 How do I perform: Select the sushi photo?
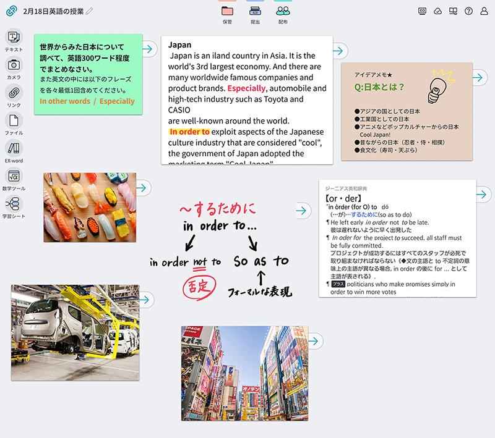90,208
